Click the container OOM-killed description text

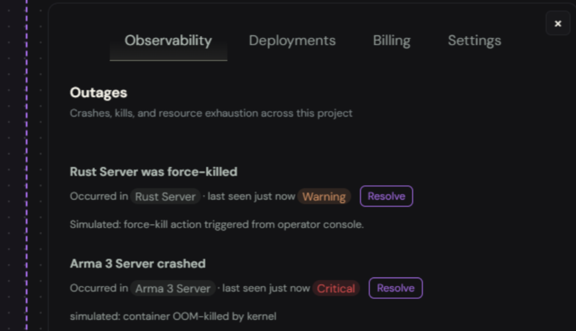pyautogui.click(x=173, y=316)
